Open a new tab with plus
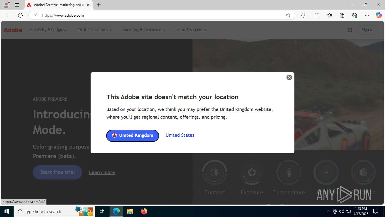This screenshot has width=385, height=217. (99, 5)
